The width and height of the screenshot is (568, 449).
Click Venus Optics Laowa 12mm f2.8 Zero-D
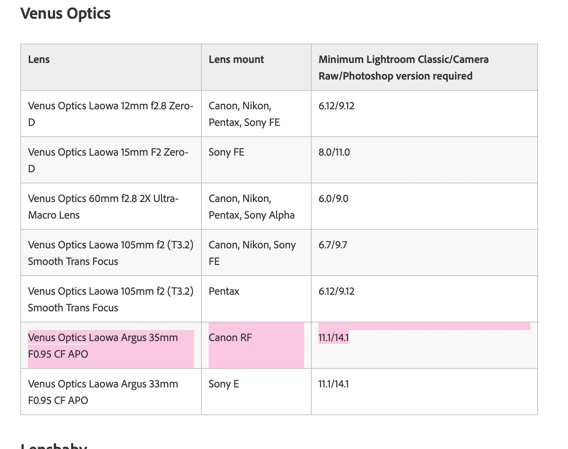pos(111,114)
